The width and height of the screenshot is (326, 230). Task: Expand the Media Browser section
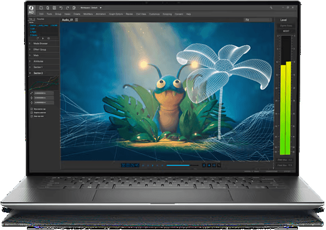pyautogui.click(x=44, y=43)
